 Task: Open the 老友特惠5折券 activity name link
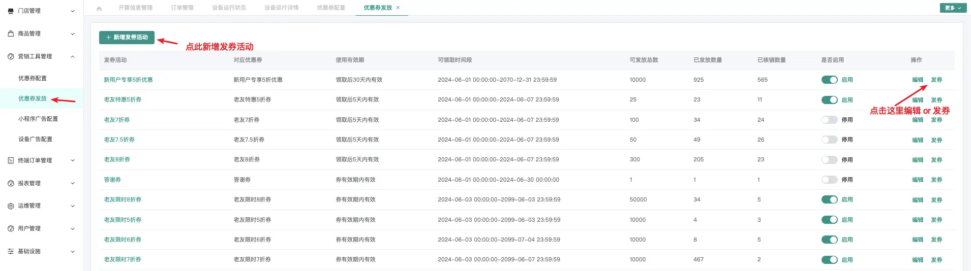click(x=123, y=99)
